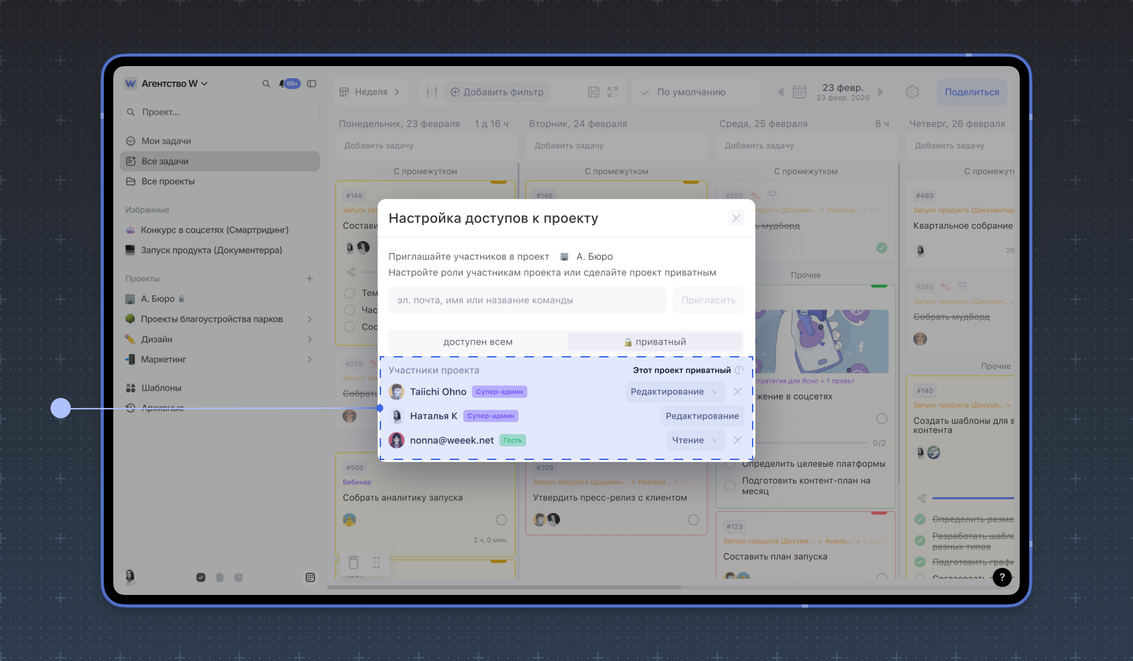Viewport: 1133px width, 661px height.
Task: Switch to 'доступен всем' access tab
Action: [x=477, y=342]
